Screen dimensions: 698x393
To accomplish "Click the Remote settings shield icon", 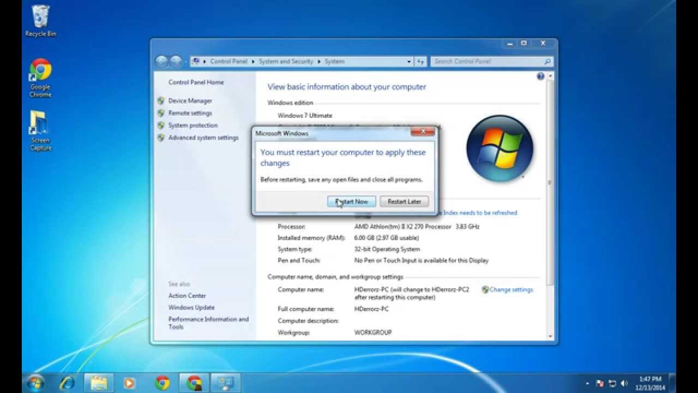I will click(161, 113).
